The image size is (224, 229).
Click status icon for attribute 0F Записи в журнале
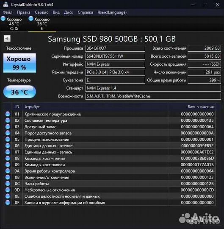(8, 203)
